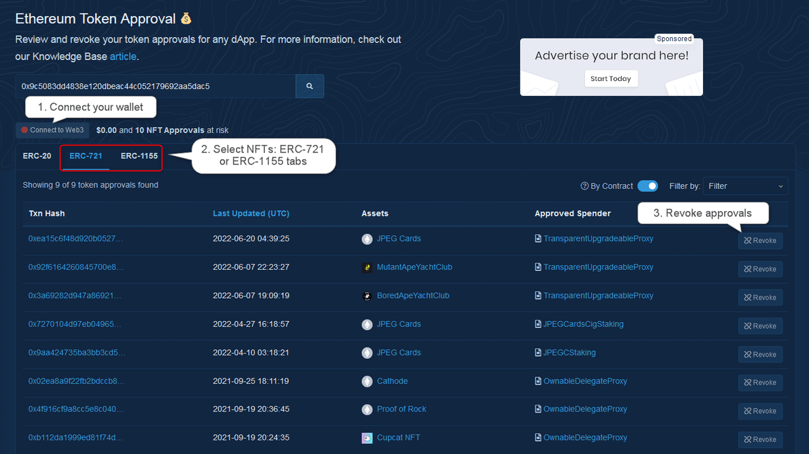809x454 pixels.
Task: Sort by Last Updated (UTC) column
Action: tap(251, 213)
